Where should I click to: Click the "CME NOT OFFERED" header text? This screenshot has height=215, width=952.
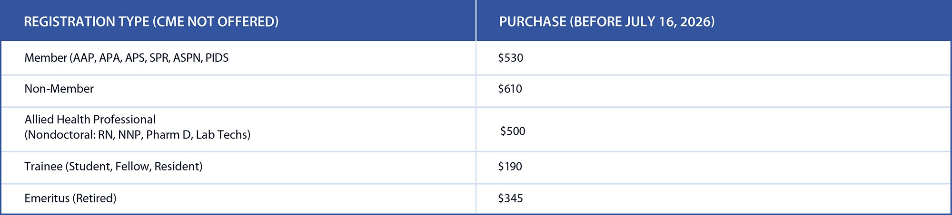tap(215, 22)
